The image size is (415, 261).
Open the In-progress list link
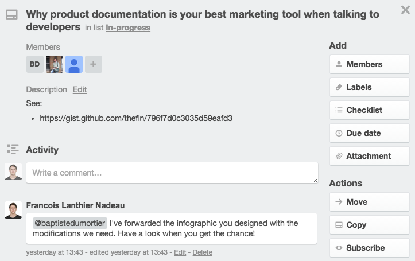click(x=128, y=28)
